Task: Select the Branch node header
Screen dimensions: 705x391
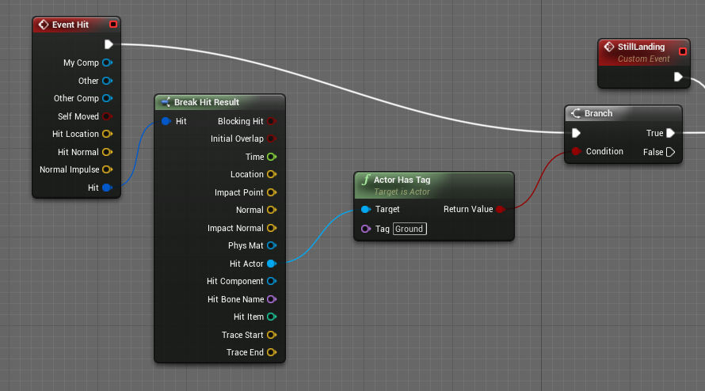Action: (623, 113)
